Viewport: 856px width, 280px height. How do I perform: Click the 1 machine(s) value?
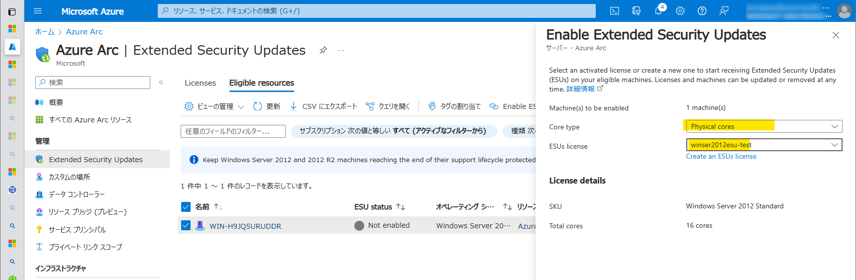tap(706, 108)
